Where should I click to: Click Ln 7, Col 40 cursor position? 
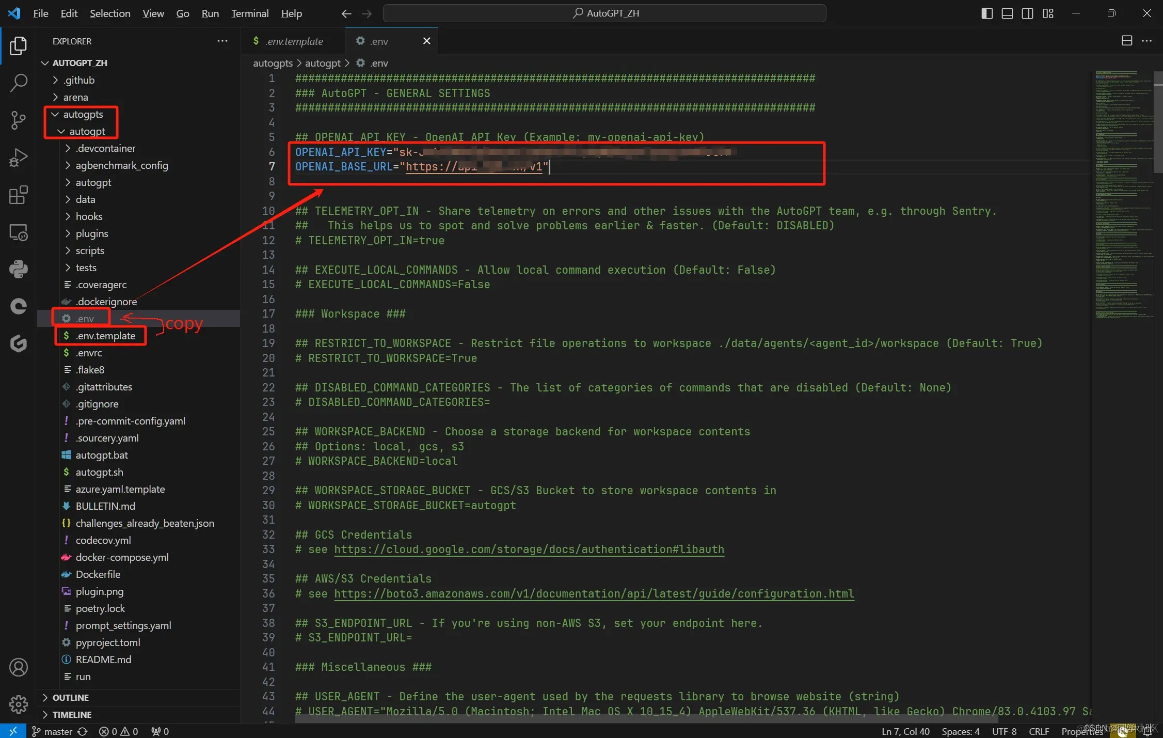click(x=905, y=731)
